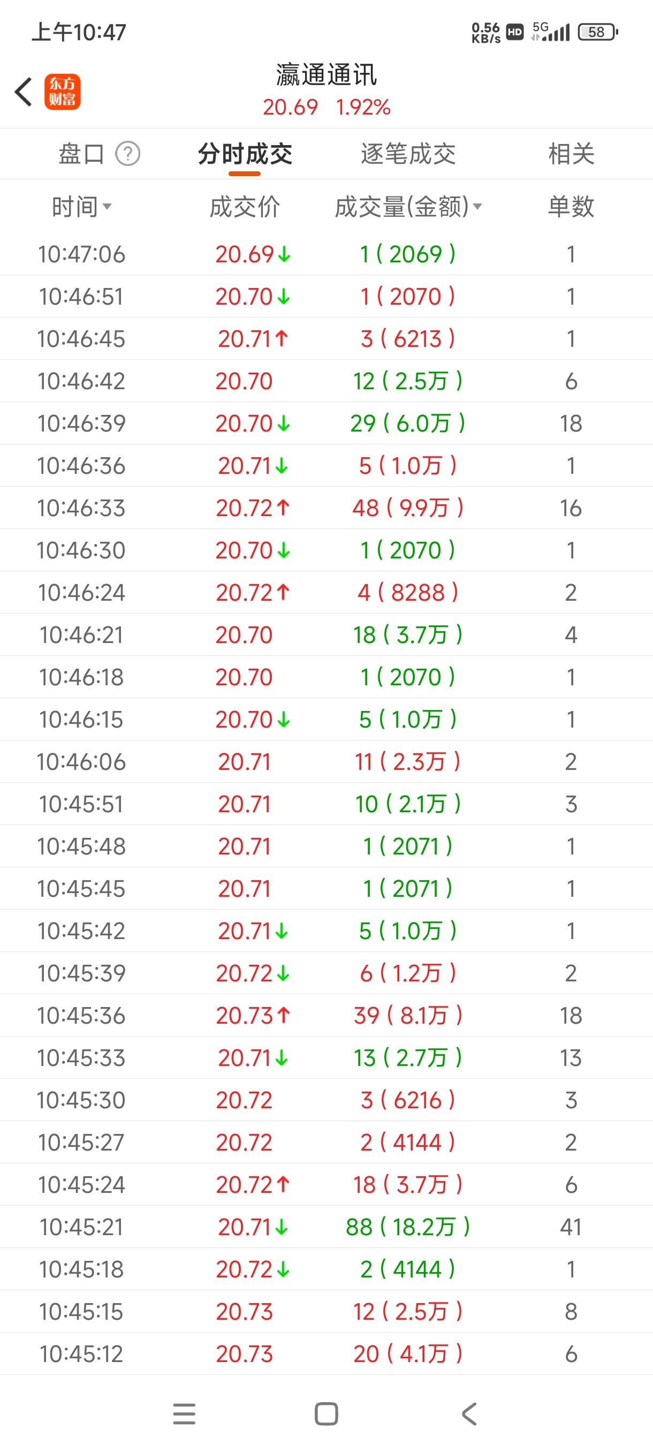Tap the back arrow at top left

pyautogui.click(x=24, y=92)
